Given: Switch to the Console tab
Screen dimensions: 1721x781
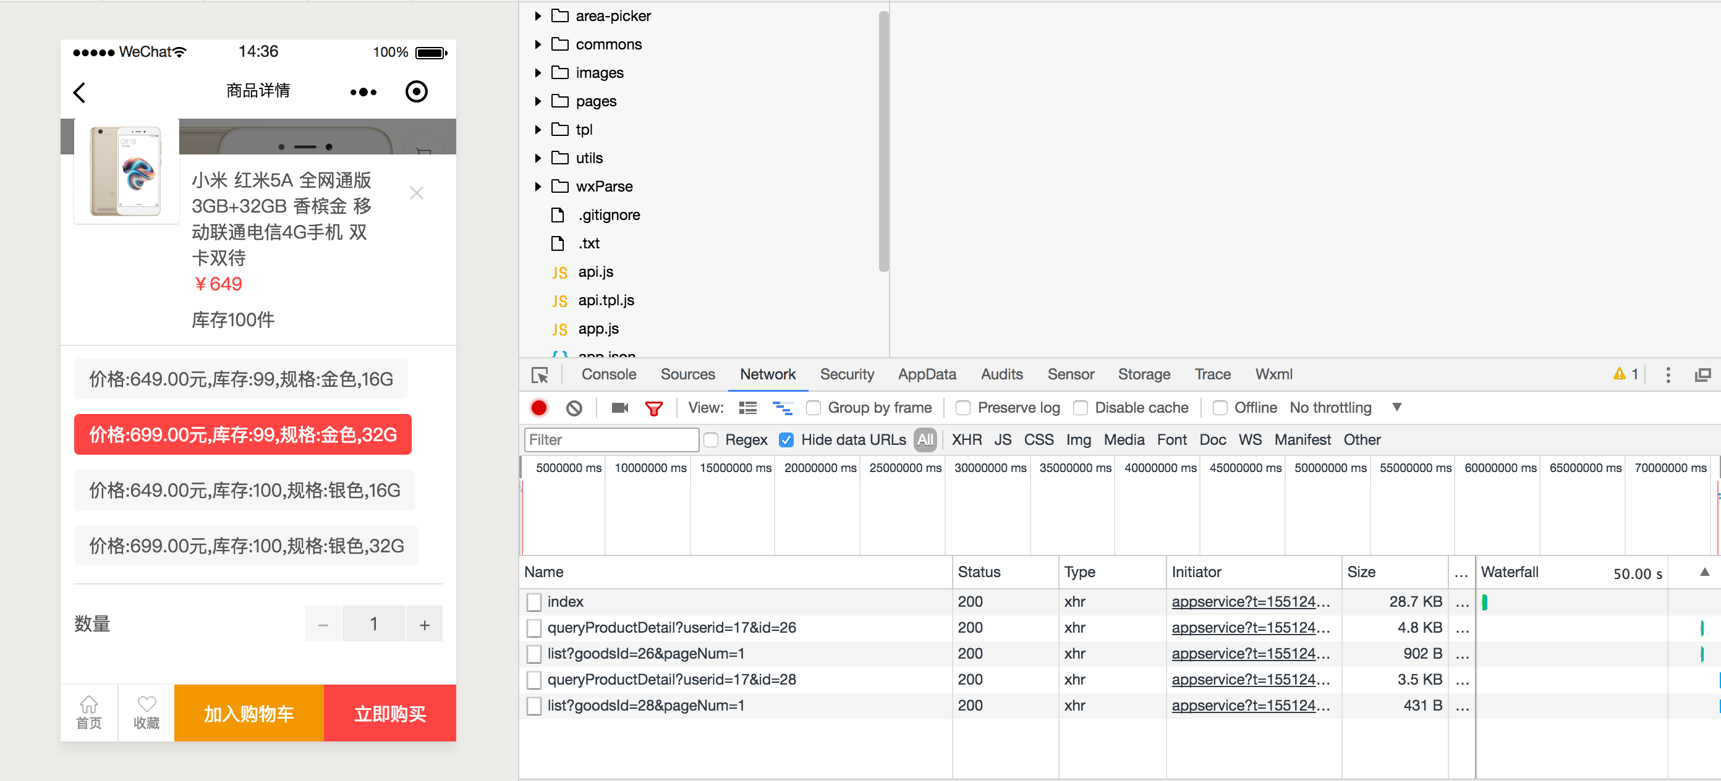Looking at the screenshot, I should [x=608, y=374].
